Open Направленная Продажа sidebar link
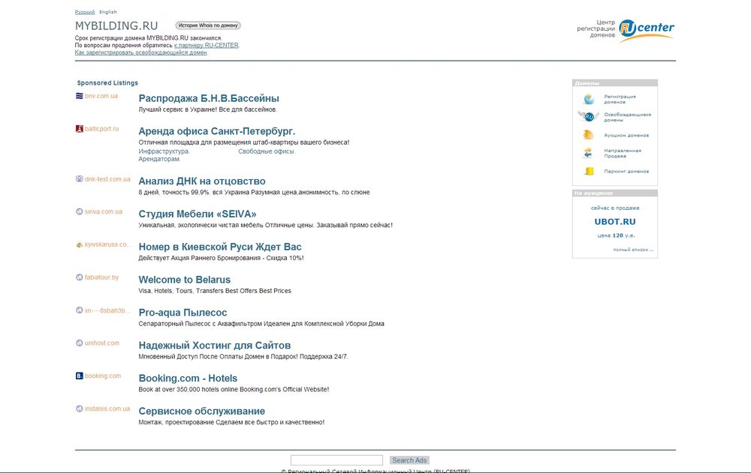 pos(623,153)
